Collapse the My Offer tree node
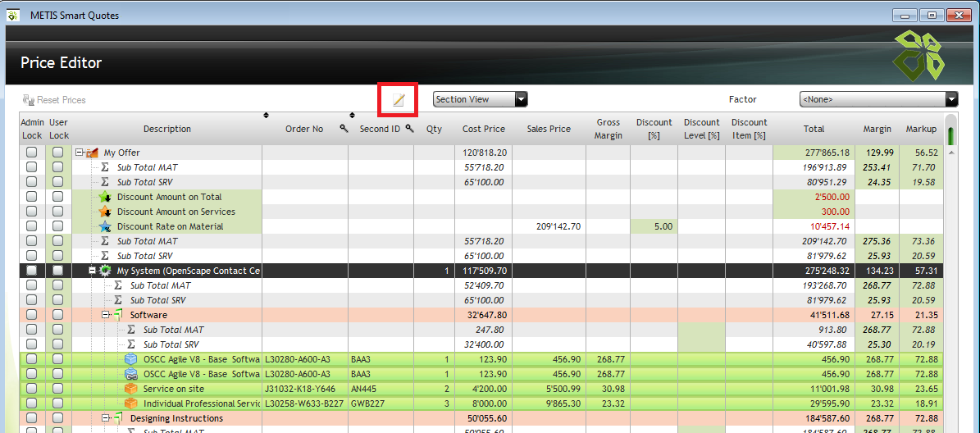Screen dimensions: 980x433 point(79,153)
